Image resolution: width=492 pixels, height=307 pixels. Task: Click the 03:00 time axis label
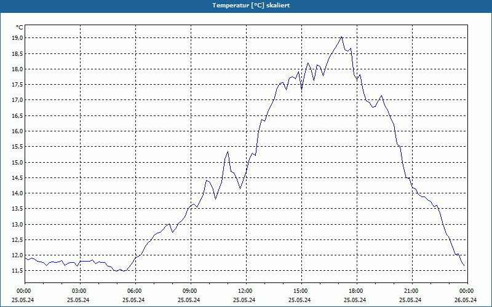pos(80,291)
